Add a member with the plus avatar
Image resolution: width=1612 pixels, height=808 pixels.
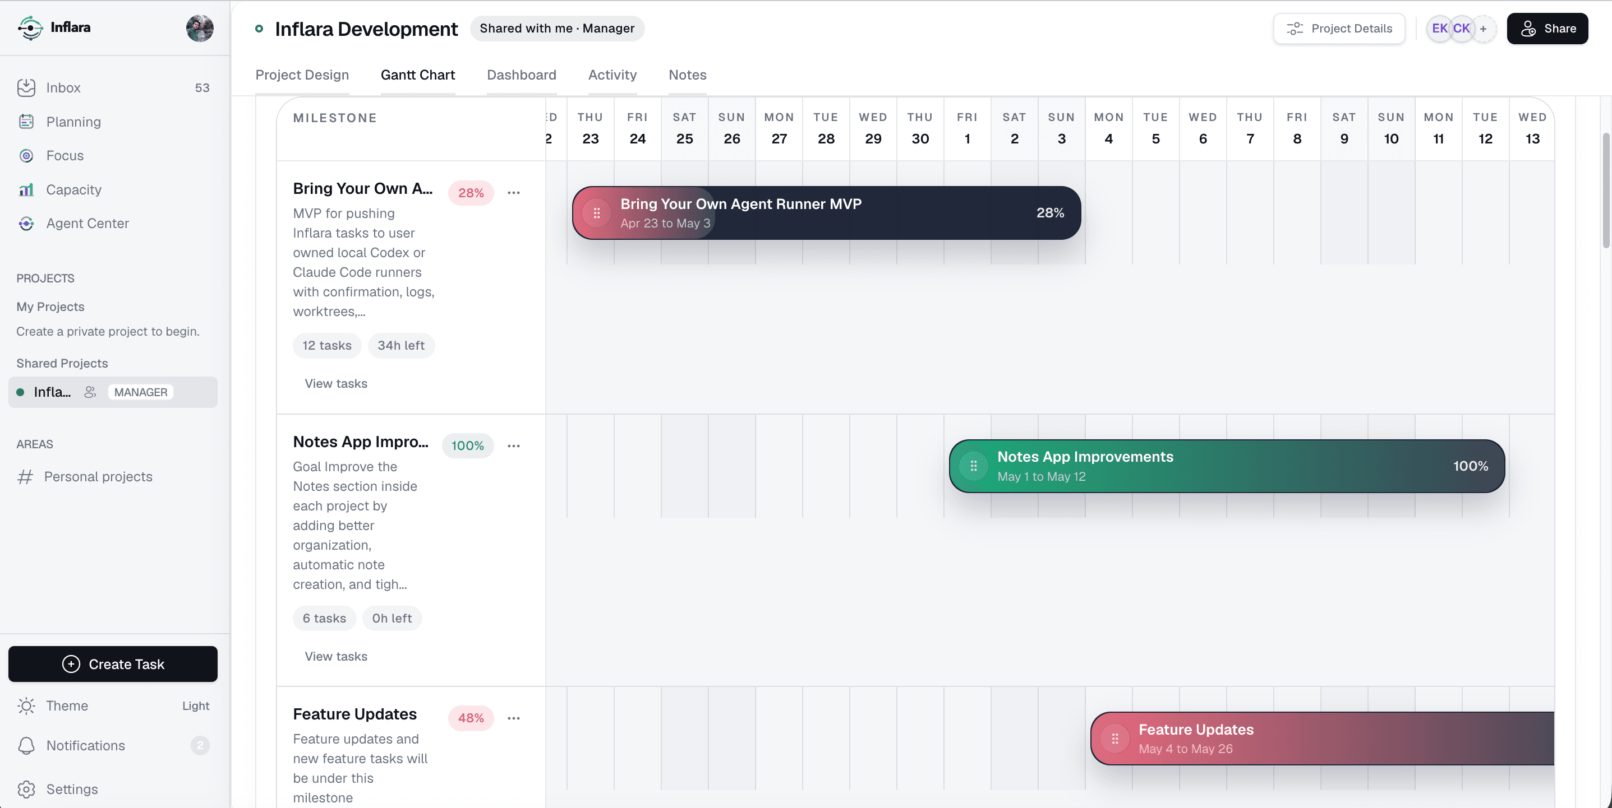click(1483, 28)
